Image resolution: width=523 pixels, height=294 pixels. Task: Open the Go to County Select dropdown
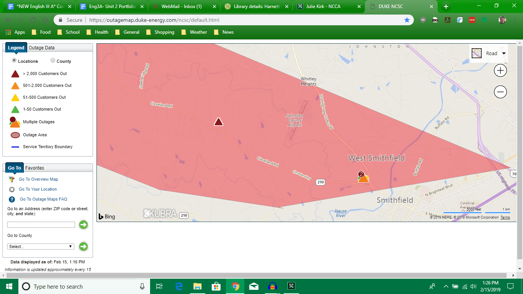40,246
